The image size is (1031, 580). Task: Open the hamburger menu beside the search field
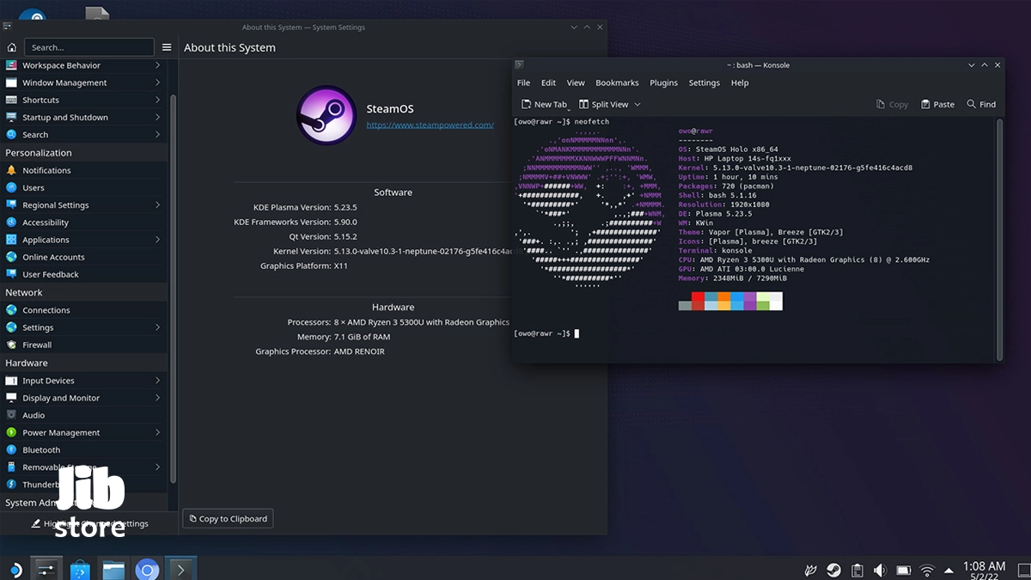pos(167,47)
